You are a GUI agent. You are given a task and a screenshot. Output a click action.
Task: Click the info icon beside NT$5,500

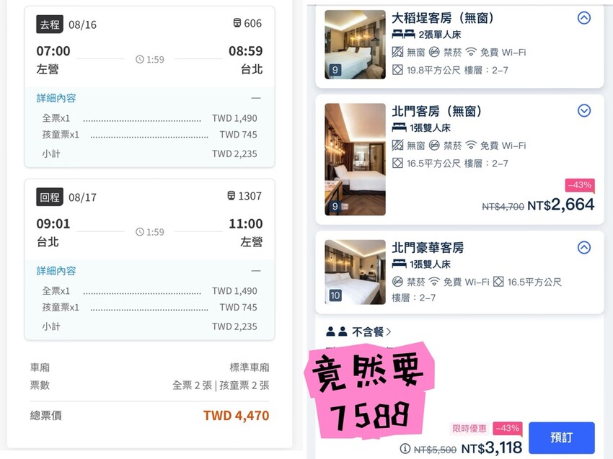point(405,448)
